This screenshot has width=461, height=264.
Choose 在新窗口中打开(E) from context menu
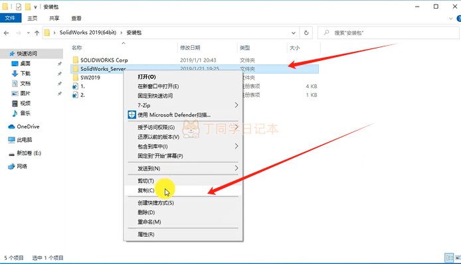183,86
